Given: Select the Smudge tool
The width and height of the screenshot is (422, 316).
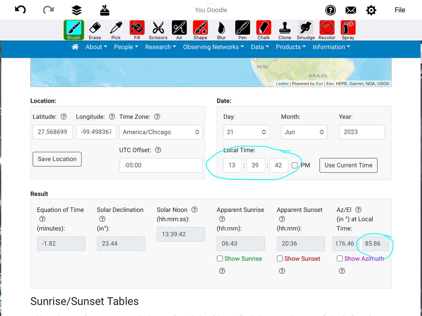Looking at the screenshot, I should coord(306,30).
